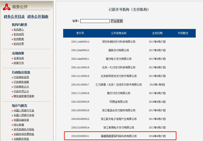Open the 法律法规 sidebar link
This screenshot has height=141, width=203.
[x=19, y=58]
